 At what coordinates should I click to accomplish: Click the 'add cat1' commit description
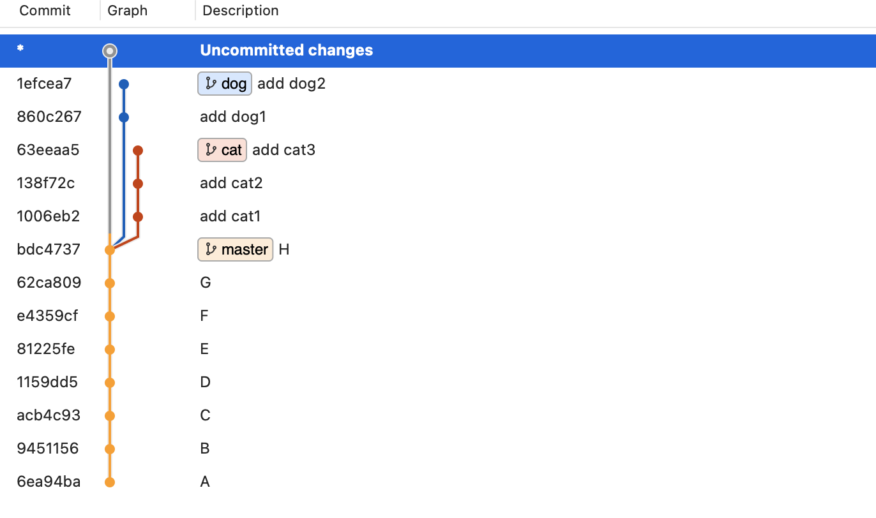coord(230,216)
